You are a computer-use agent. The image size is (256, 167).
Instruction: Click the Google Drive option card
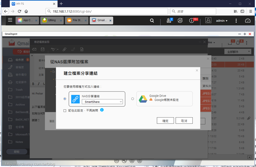[x=164, y=99]
